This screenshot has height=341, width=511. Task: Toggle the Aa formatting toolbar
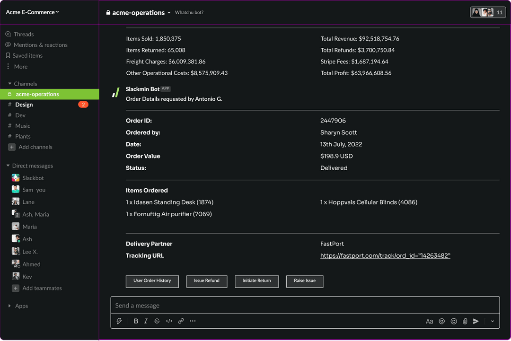pos(429,321)
